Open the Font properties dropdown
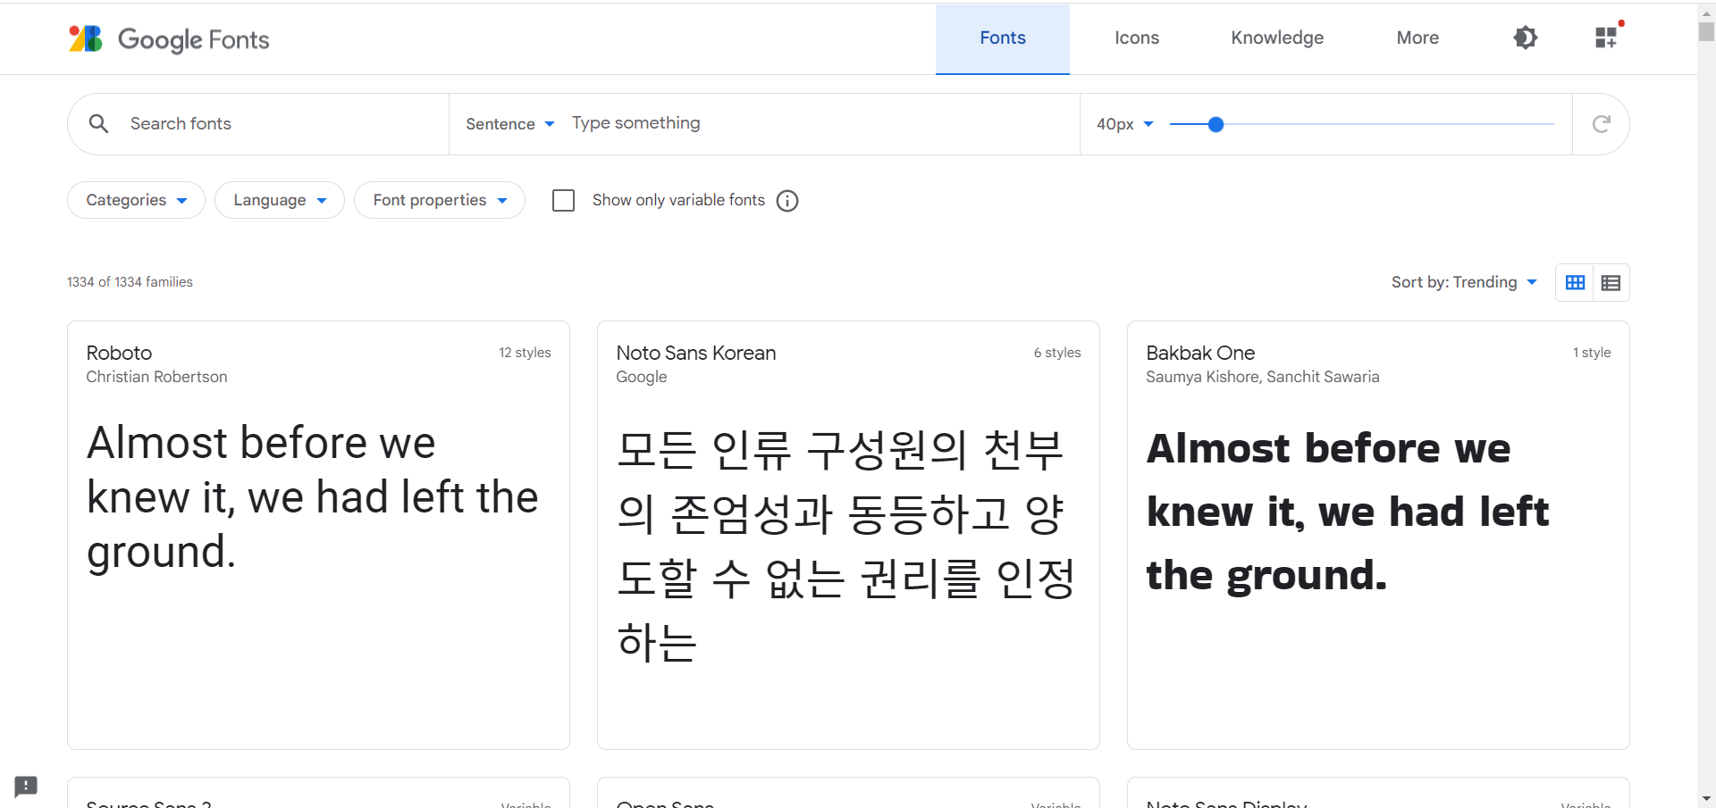 point(440,200)
